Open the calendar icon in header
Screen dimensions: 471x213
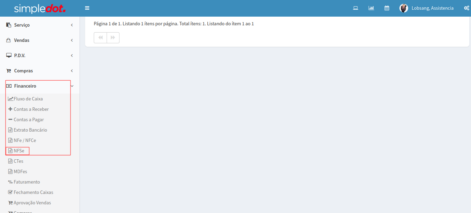coord(387,8)
